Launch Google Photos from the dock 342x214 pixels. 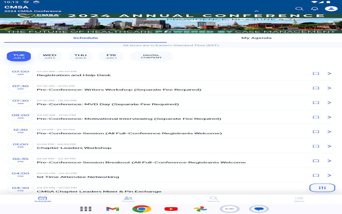(200, 209)
